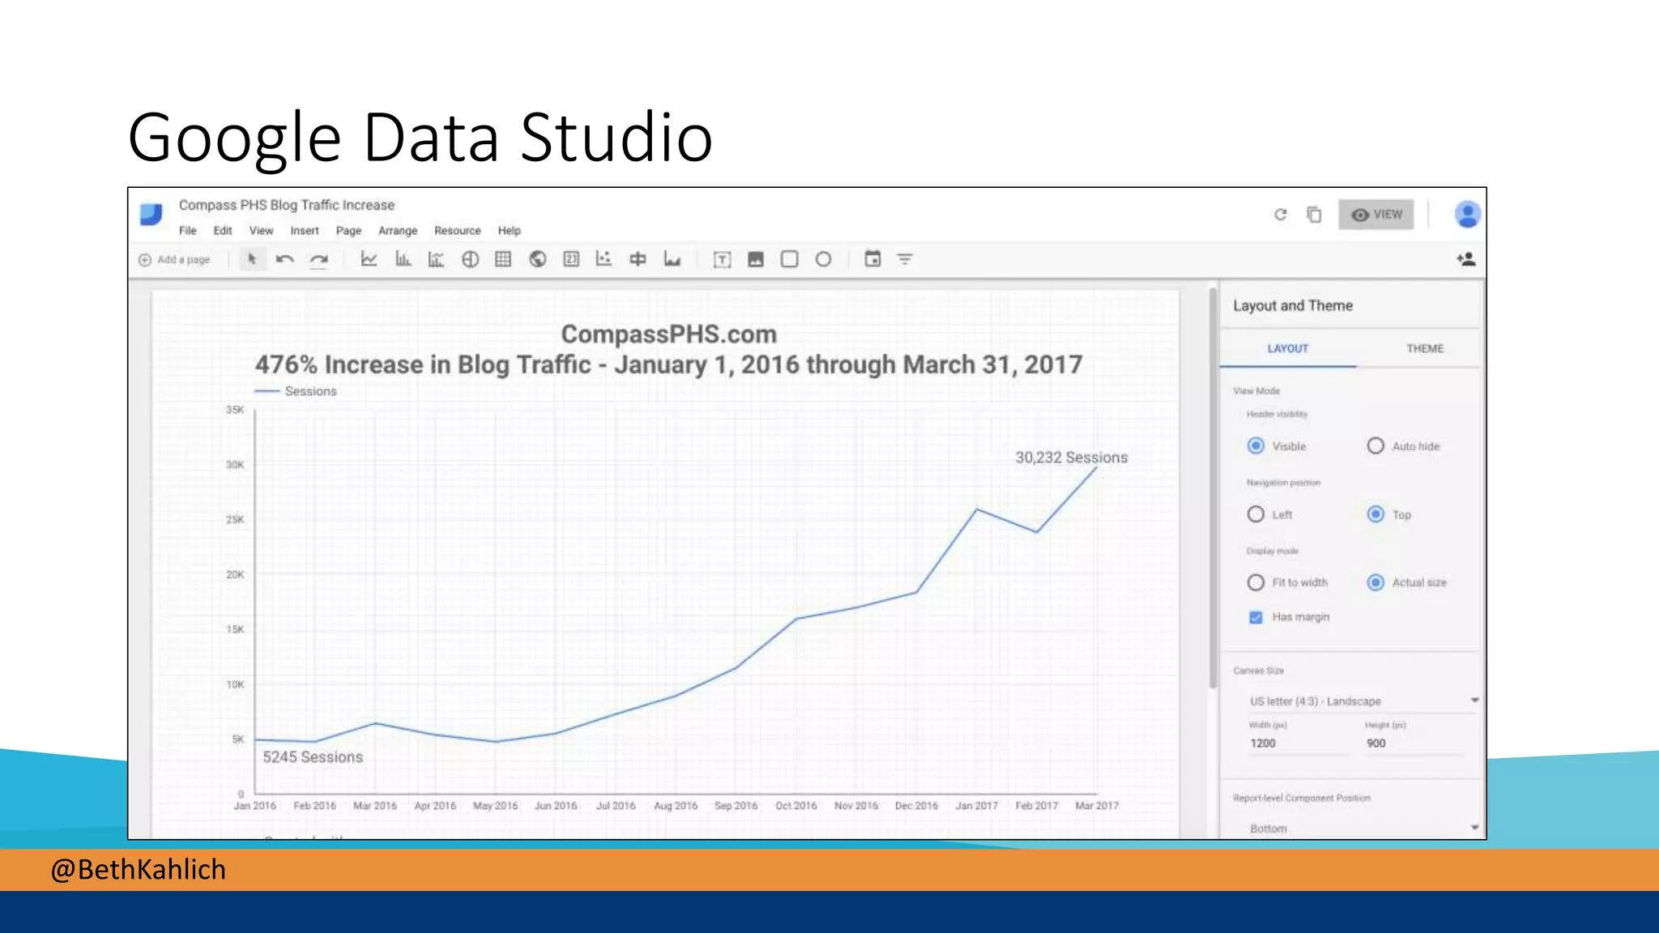Click the refresh data icon
This screenshot has width=1659, height=933.
(1281, 215)
